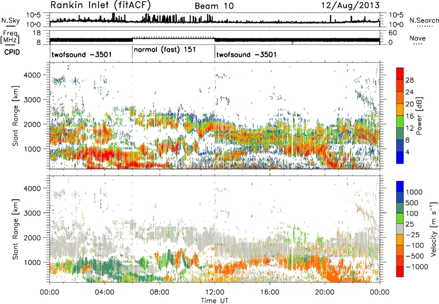Click the '04:00' time axis label
Image resolution: width=439 pixels, height=304 pixels.
(104, 292)
